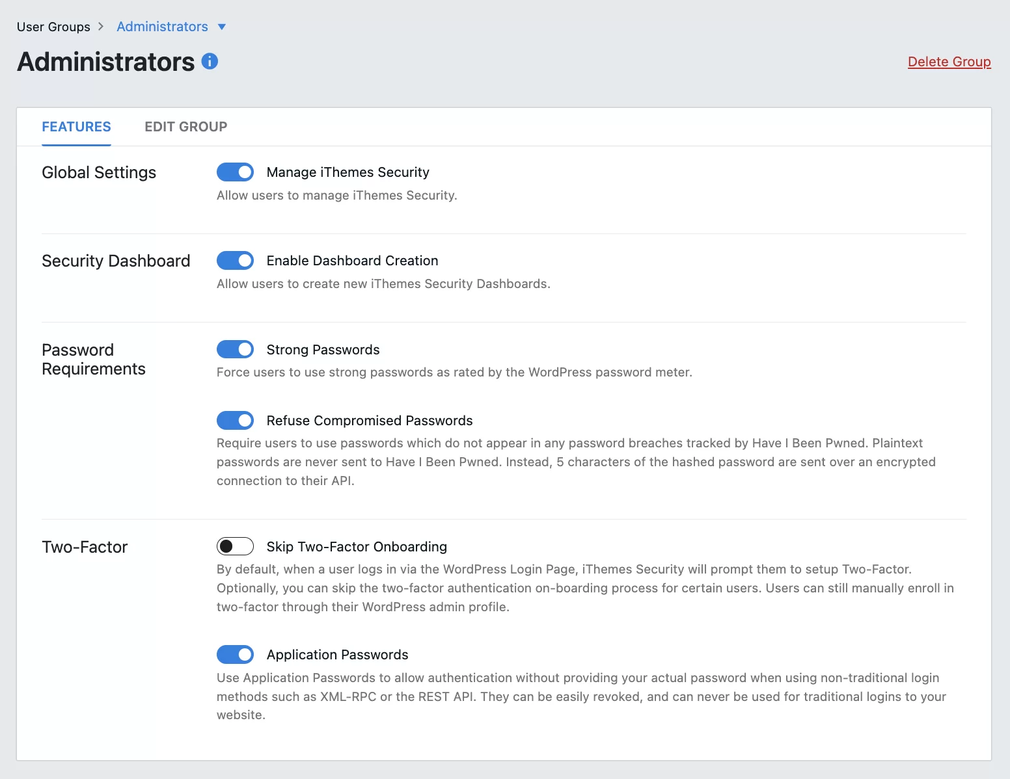Click the Two-Factor section heading

pos(85,547)
